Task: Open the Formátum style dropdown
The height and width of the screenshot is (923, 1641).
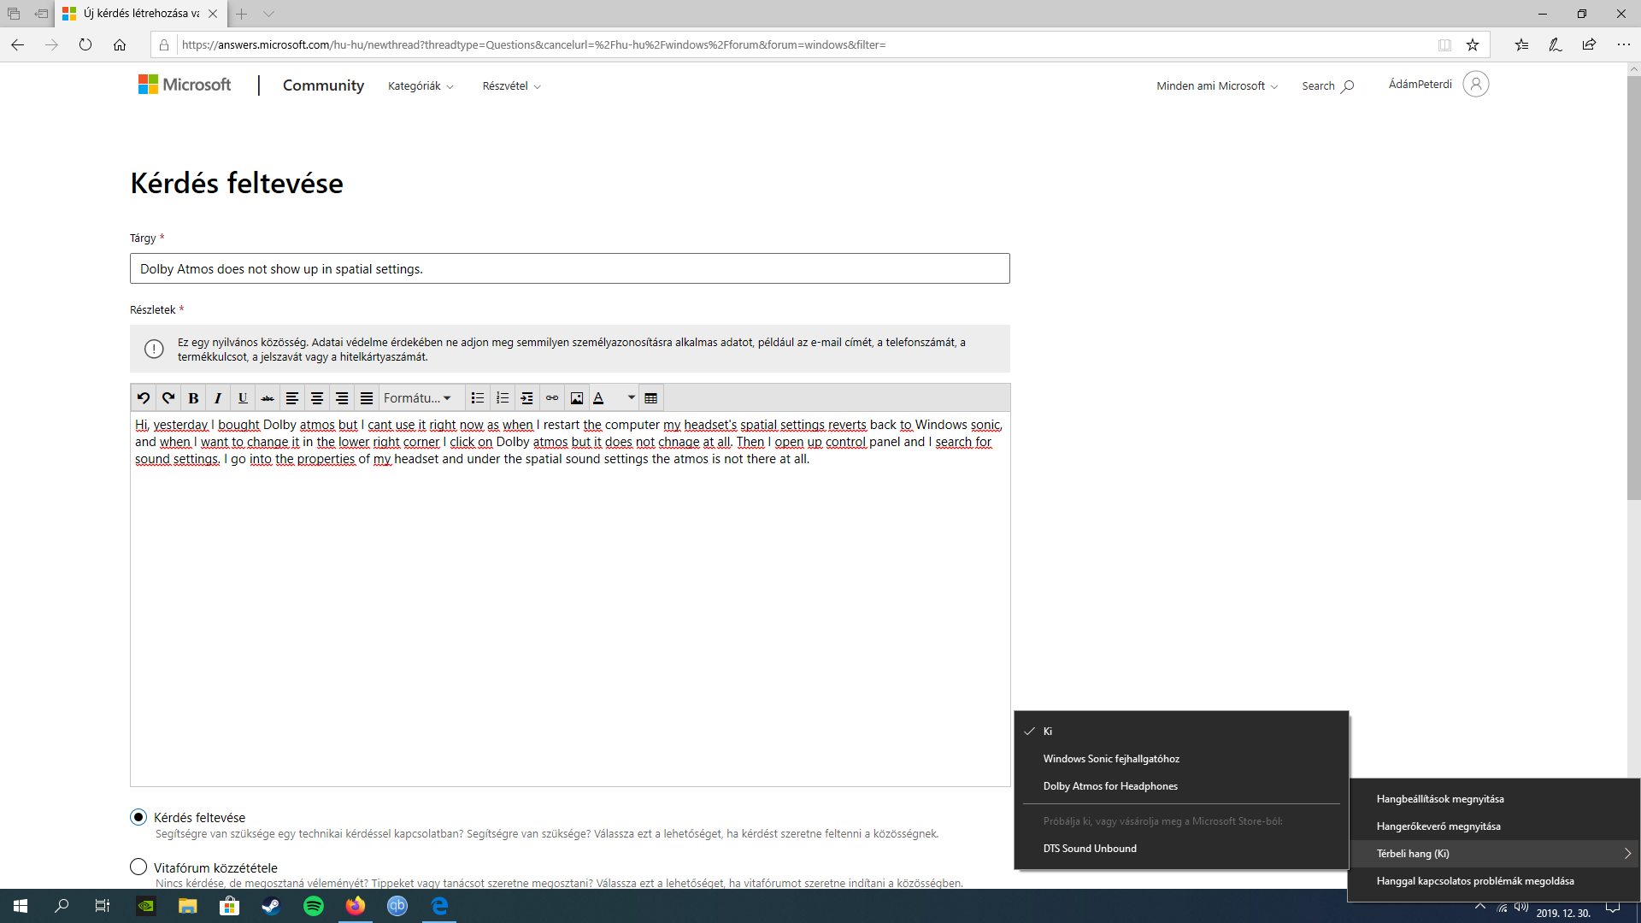Action: click(417, 397)
